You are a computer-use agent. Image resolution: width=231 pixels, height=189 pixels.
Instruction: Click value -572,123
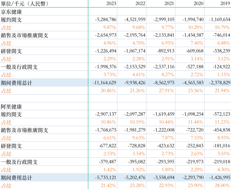click(x=221, y=114)
